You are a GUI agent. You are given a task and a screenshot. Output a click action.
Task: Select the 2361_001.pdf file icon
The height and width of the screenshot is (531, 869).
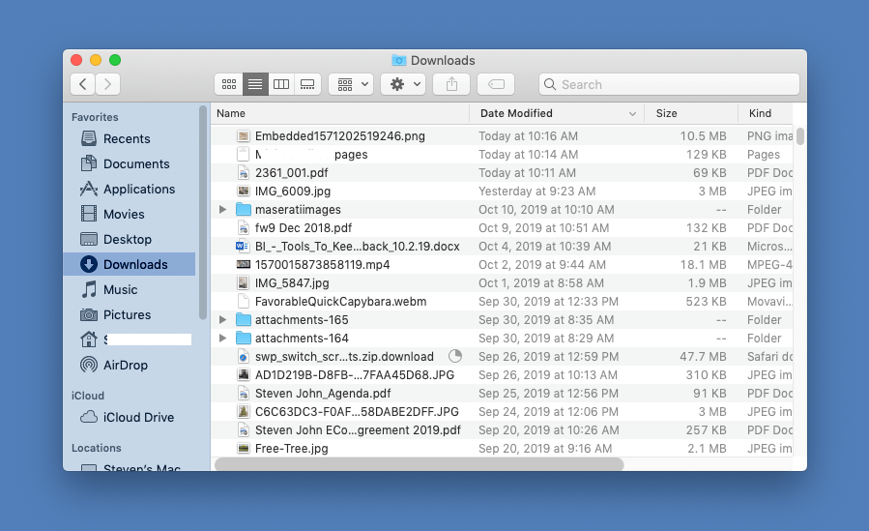pyautogui.click(x=244, y=173)
